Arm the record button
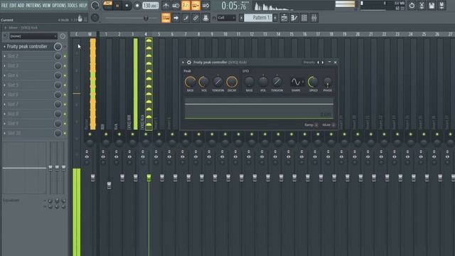This screenshot has width=455, height=256. [x=137, y=6]
